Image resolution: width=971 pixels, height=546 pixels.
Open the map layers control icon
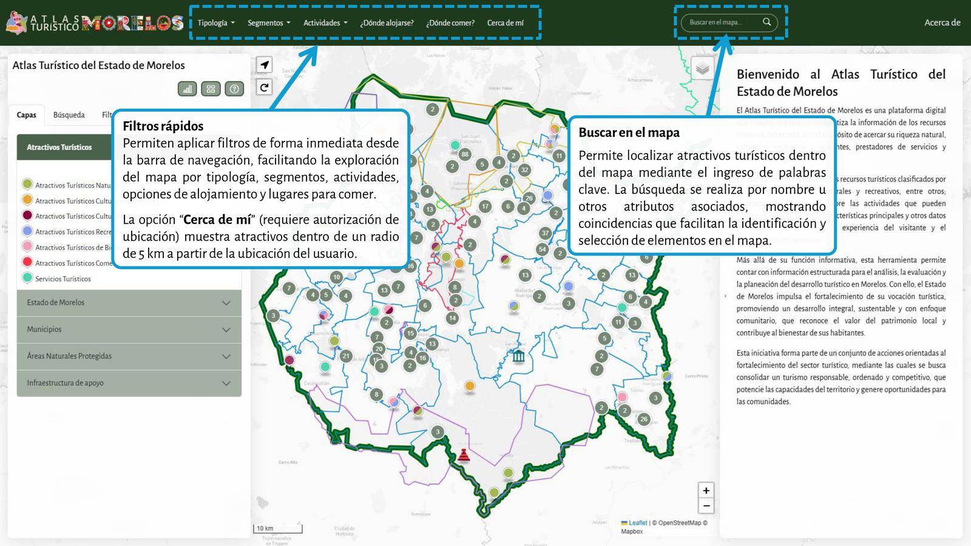(x=702, y=69)
